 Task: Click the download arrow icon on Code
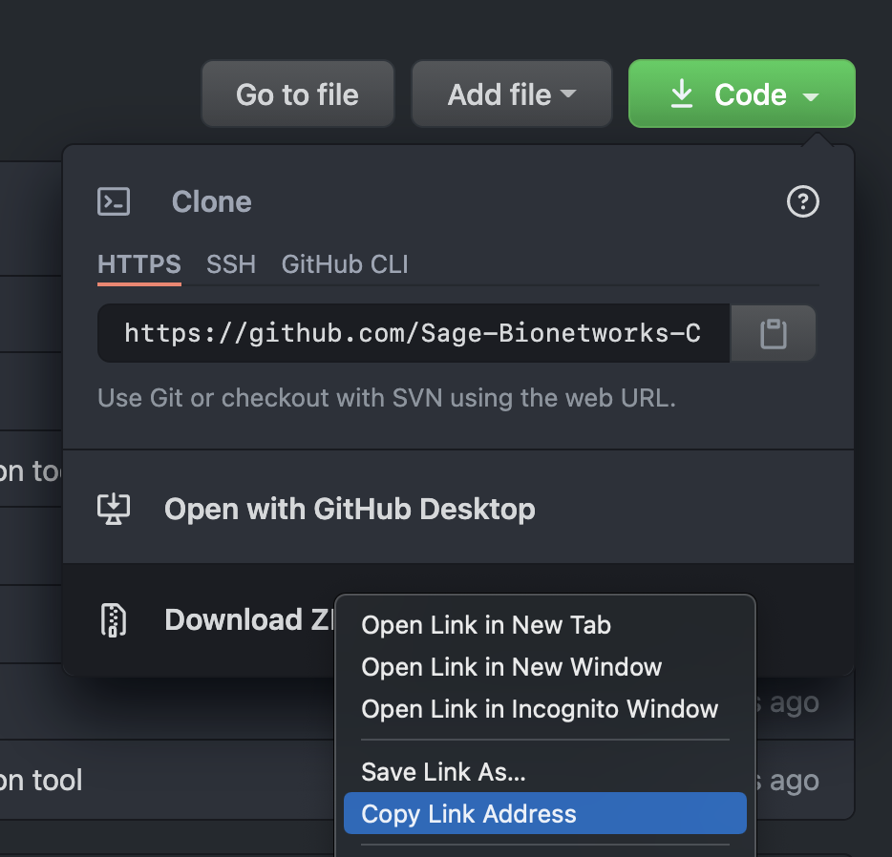(682, 94)
